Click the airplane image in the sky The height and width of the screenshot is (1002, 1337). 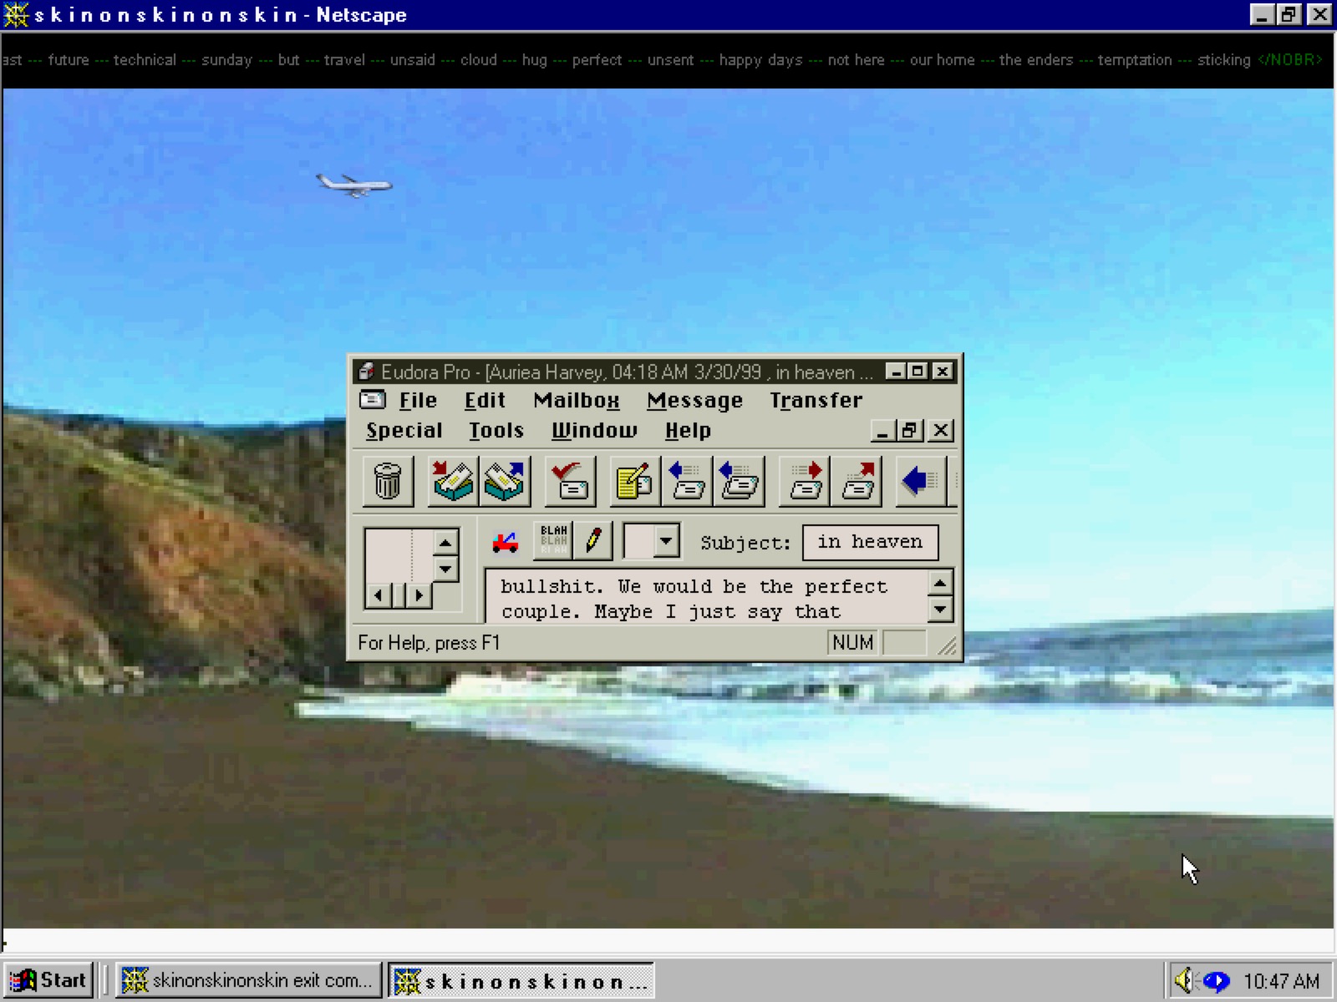(x=354, y=185)
